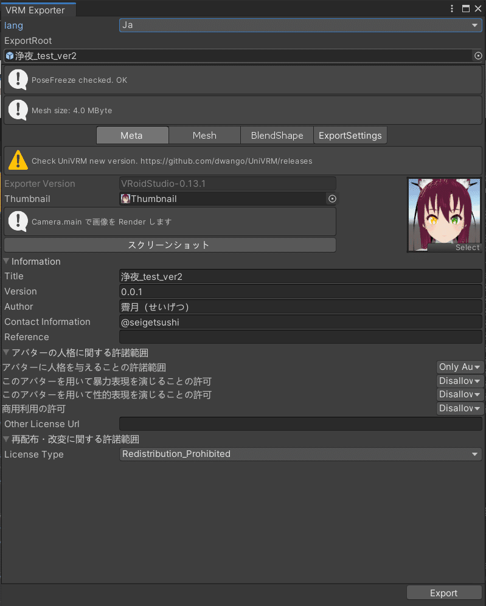
Task: Click the PoseFreeze info bubble icon
Action: 18,80
